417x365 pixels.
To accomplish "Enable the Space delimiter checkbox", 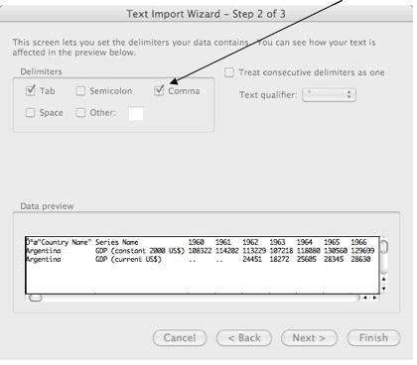I will click(x=30, y=113).
